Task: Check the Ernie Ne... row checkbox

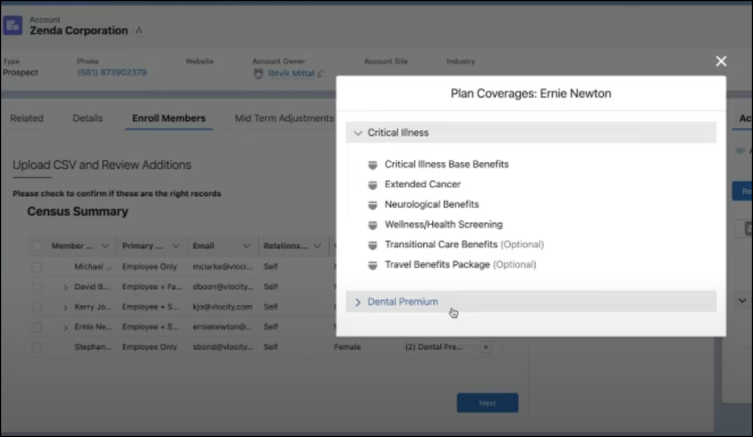Action: pos(37,327)
